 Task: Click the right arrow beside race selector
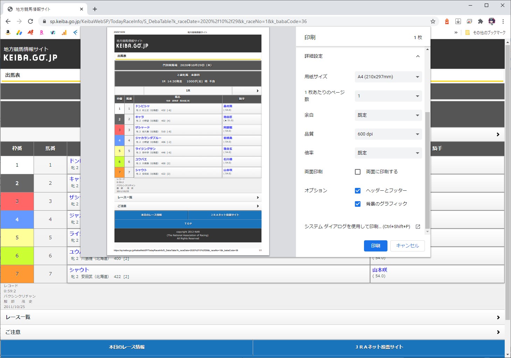498,134
